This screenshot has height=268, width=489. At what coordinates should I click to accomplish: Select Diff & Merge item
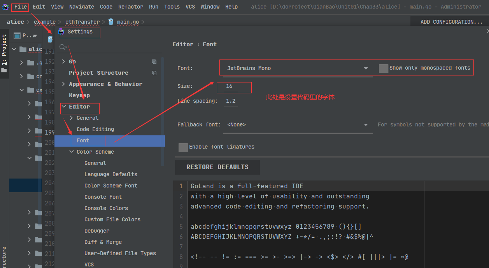(103, 242)
